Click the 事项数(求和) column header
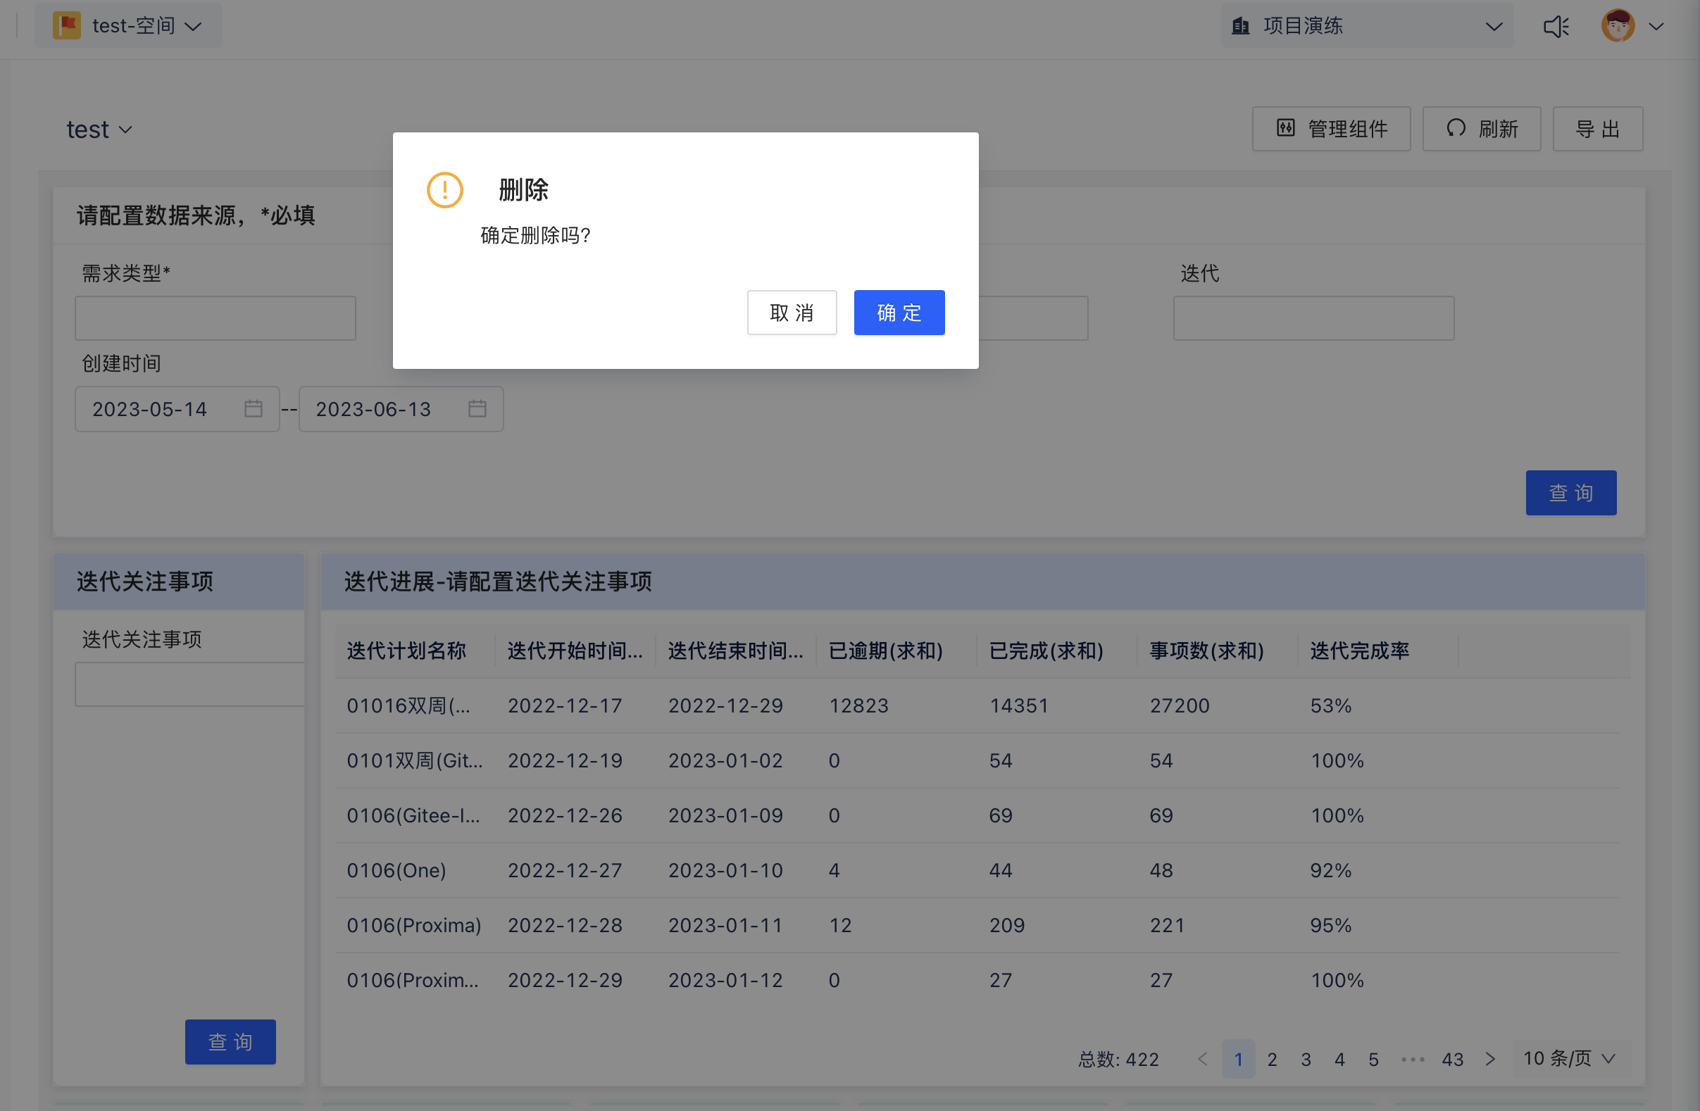This screenshot has width=1700, height=1111. coord(1206,651)
